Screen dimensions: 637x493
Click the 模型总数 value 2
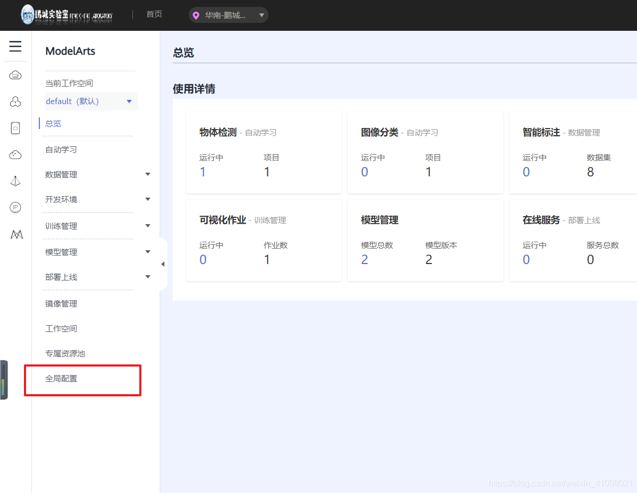coord(364,260)
